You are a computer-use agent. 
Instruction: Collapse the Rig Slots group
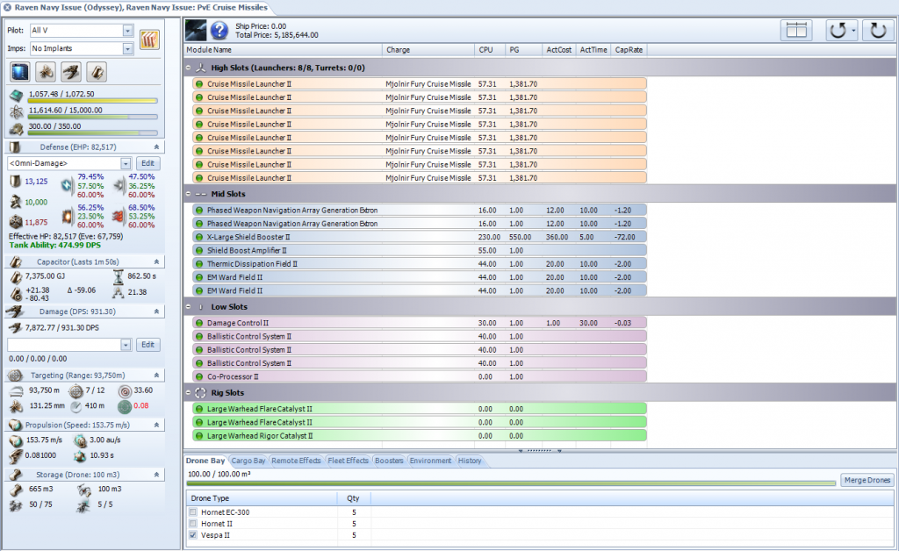[x=189, y=393]
